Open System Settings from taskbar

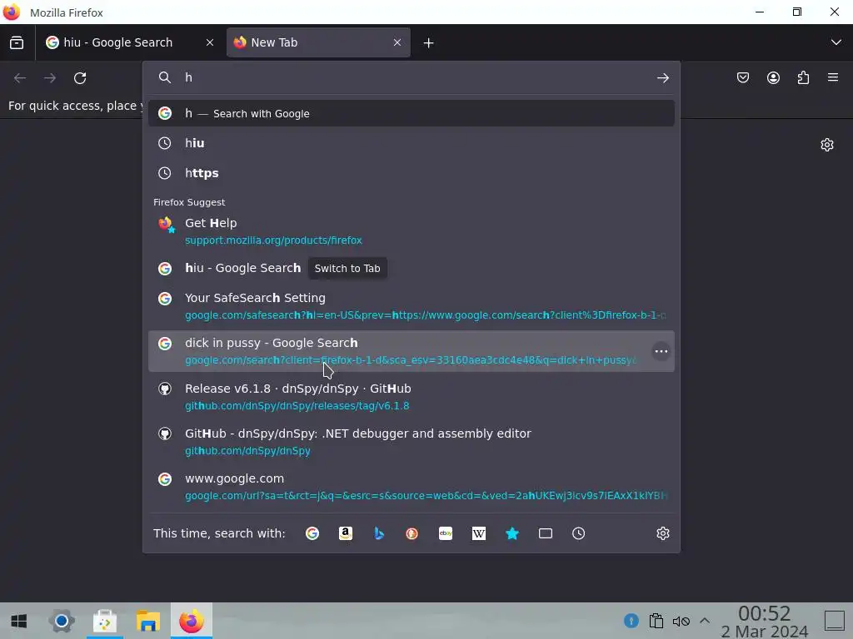(x=62, y=621)
